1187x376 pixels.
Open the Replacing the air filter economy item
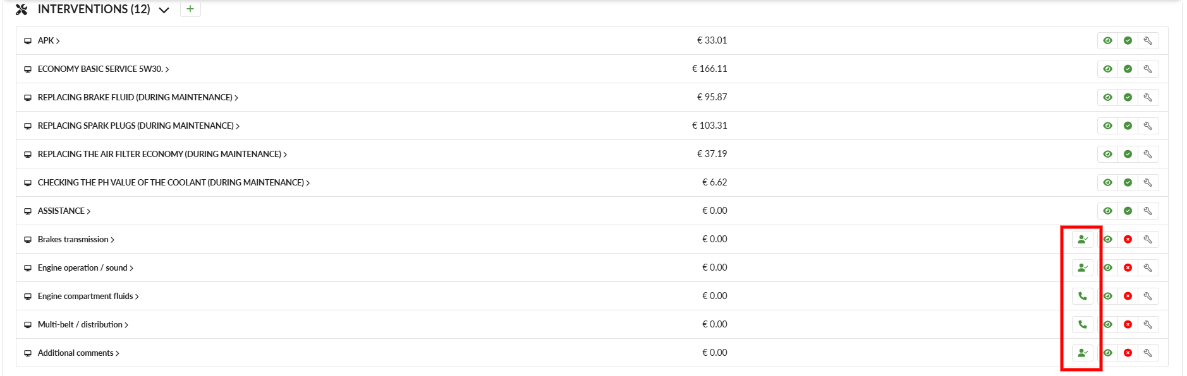tap(162, 154)
